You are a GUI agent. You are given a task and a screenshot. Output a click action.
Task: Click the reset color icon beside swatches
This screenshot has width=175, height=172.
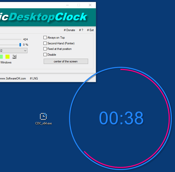14,57
